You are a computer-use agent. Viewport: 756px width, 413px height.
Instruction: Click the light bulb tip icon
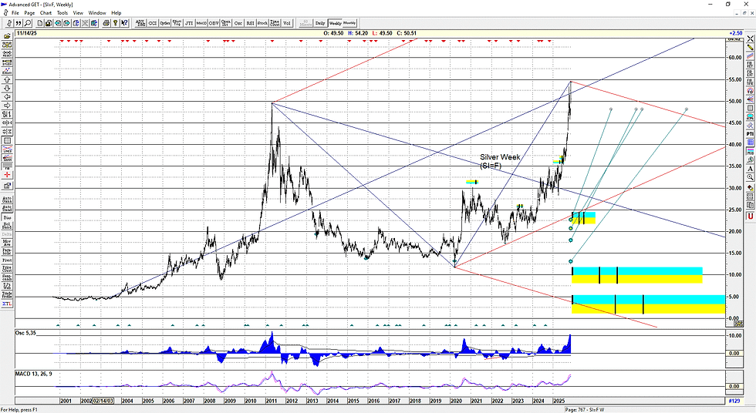tap(116, 23)
